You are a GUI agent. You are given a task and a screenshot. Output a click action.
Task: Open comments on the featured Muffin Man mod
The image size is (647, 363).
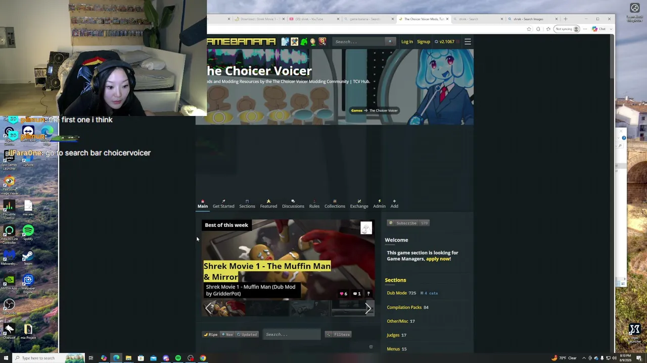point(357,293)
